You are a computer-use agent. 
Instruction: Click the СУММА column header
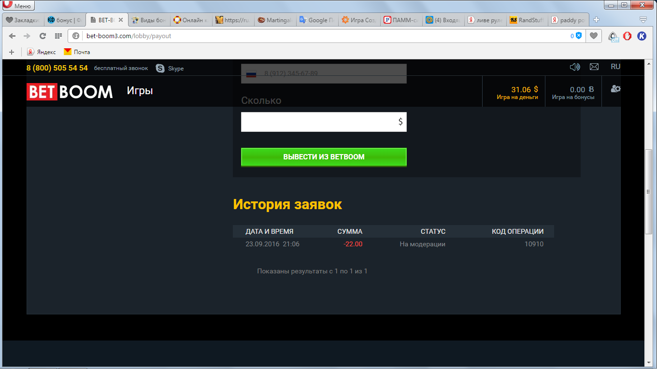pyautogui.click(x=350, y=231)
